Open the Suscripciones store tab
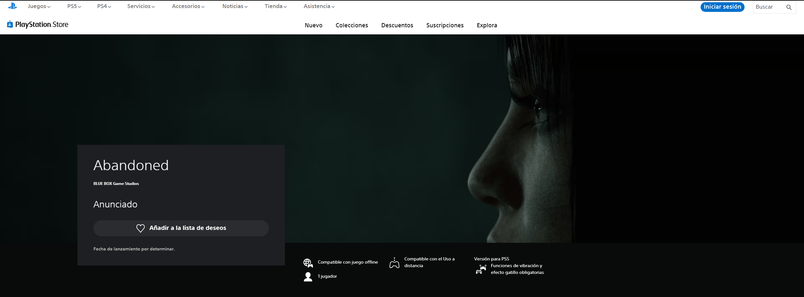 [x=445, y=25]
